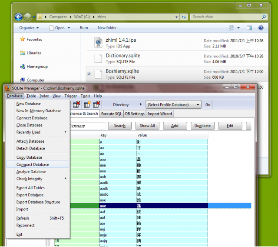Click the drop table icon with red X
The height and width of the screenshot is (247, 278).
coord(76,104)
